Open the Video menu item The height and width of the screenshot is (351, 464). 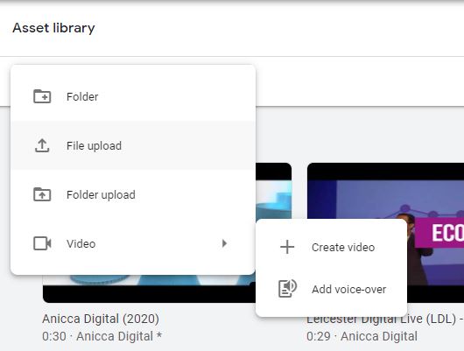(x=132, y=243)
